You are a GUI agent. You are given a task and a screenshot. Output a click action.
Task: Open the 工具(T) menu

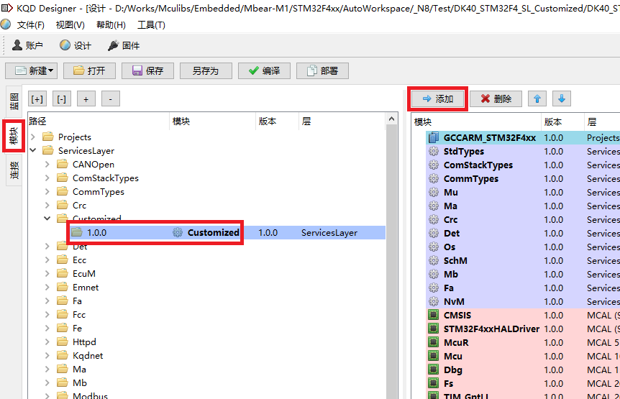coord(151,25)
